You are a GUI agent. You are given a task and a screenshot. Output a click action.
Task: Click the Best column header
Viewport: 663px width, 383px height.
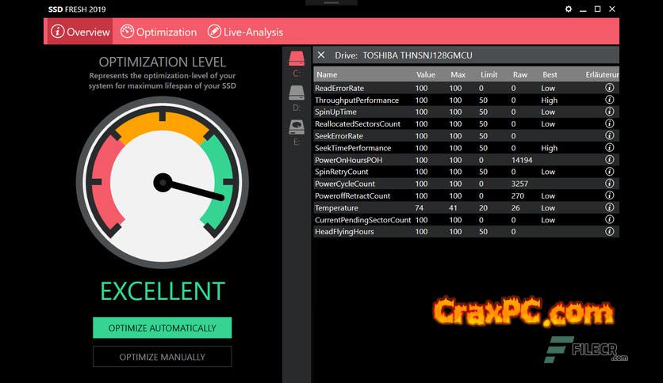[550, 74]
